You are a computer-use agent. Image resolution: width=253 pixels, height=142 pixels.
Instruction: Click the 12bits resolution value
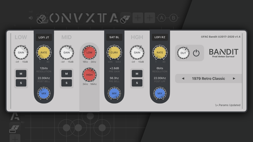click(x=44, y=68)
